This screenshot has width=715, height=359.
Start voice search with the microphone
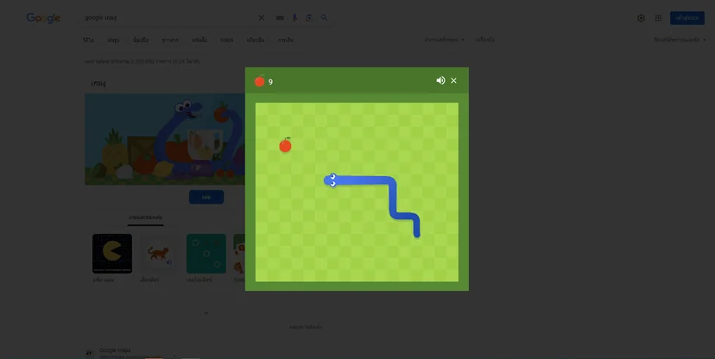294,18
